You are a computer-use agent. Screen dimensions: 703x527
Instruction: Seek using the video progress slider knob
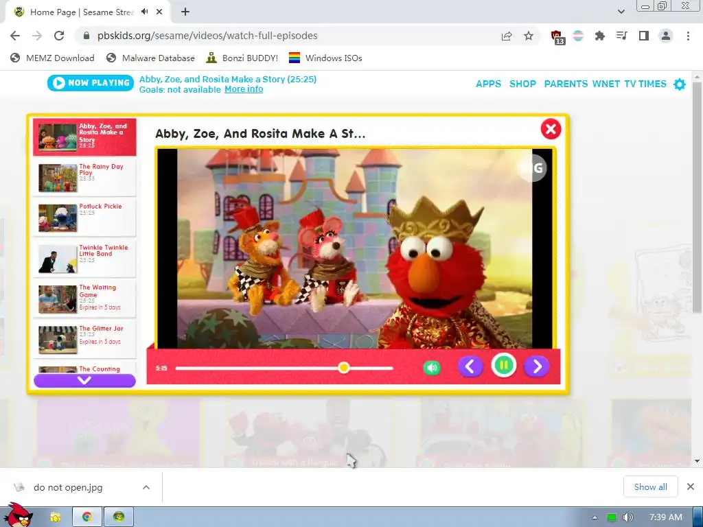pos(344,368)
